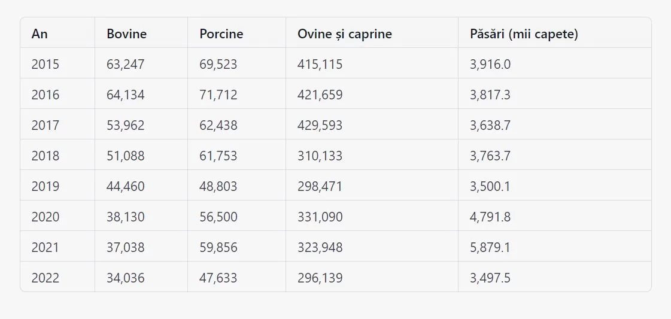Select poultry value 4,791.8
This screenshot has height=319, width=671.
[x=490, y=217]
